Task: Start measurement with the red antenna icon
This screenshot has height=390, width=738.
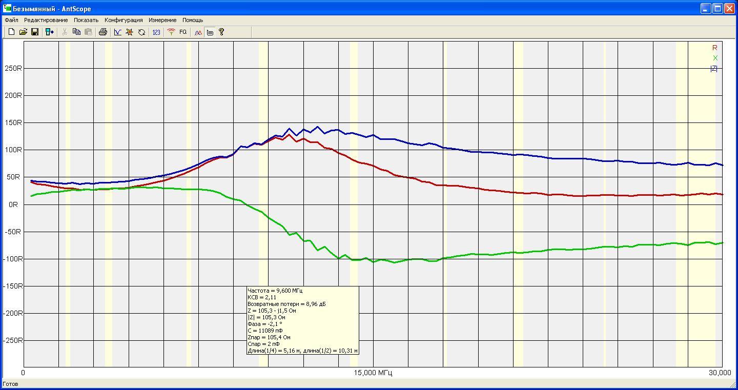Action: coord(171,32)
